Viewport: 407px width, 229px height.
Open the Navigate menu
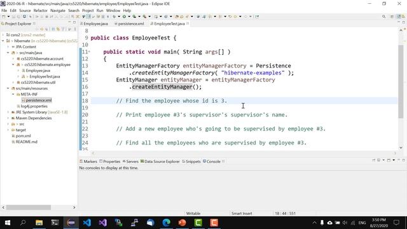click(58, 10)
